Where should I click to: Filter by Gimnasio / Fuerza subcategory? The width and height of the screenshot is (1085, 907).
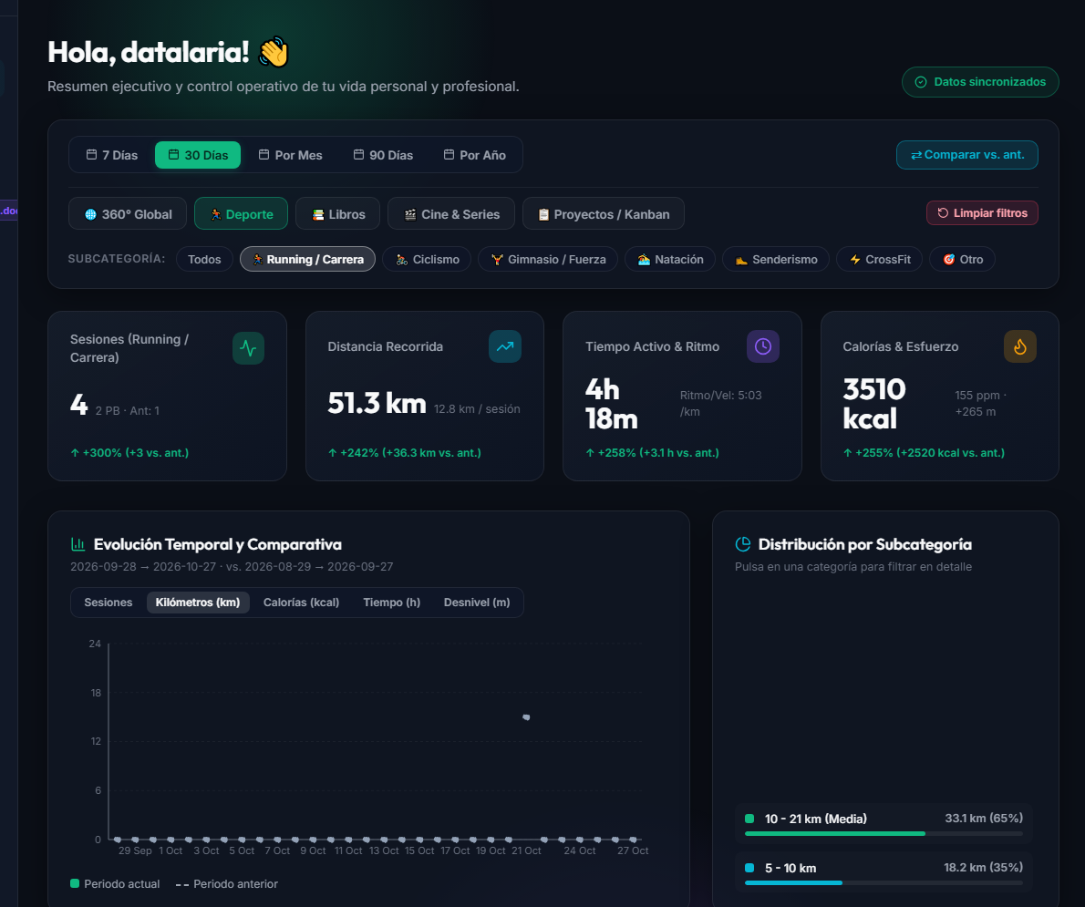pyautogui.click(x=548, y=260)
